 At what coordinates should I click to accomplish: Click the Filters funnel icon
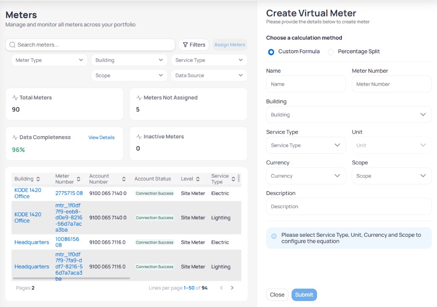coord(185,45)
